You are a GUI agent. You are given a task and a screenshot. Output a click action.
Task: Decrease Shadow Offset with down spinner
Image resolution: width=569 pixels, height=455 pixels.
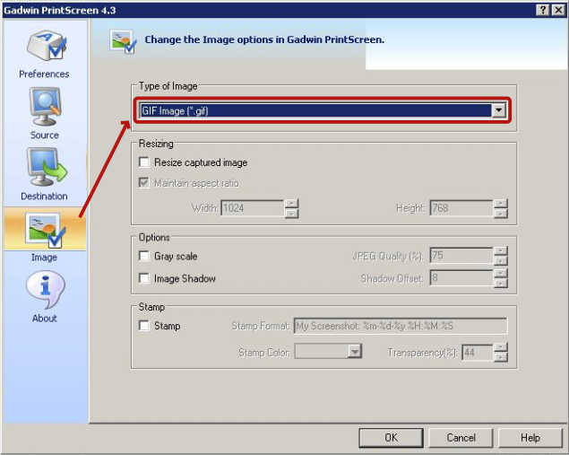(x=501, y=283)
